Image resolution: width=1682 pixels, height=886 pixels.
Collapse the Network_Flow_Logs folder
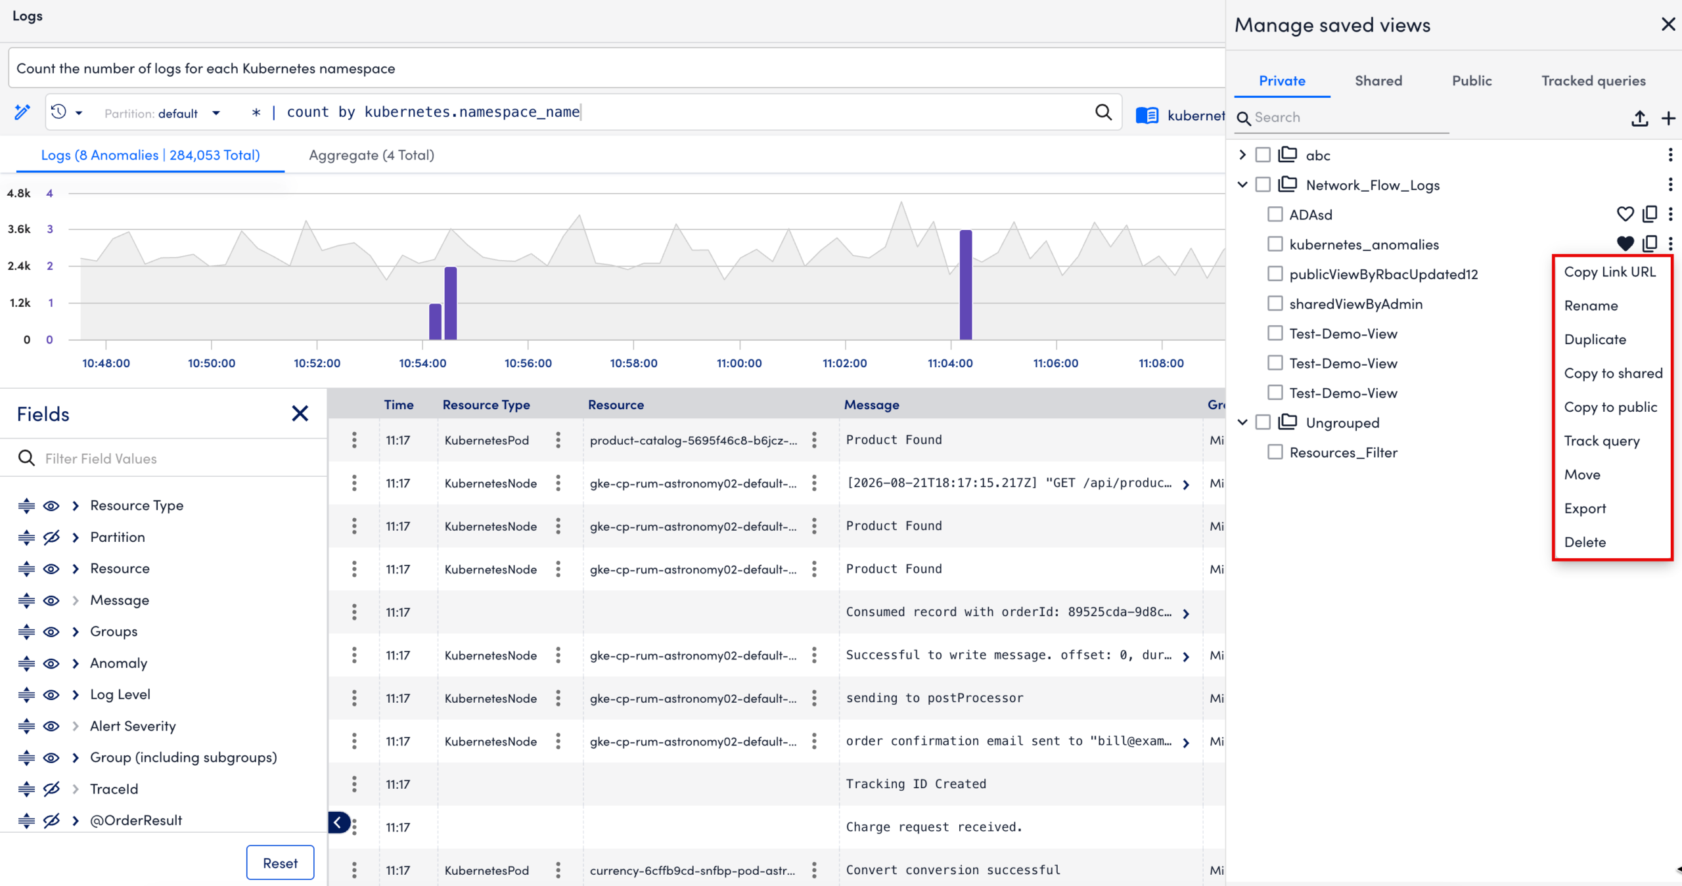(1242, 185)
